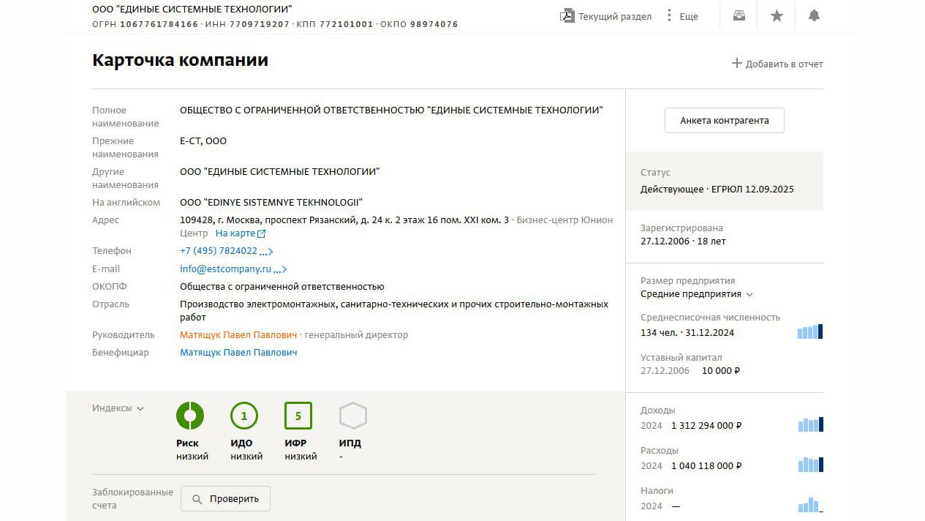Open the three-dot "Еще" menu
Screen dimensions: 925x521
[x=669, y=16]
